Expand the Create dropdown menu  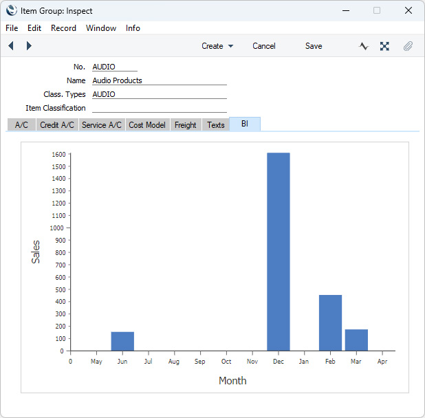(217, 46)
